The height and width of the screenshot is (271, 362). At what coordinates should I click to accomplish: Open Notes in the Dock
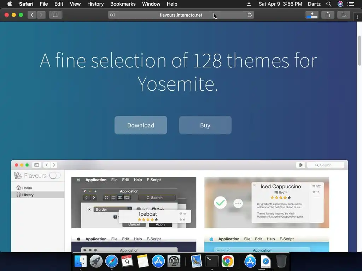tap(143, 261)
